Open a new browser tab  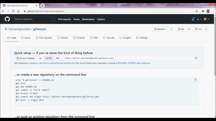pos(43,5)
